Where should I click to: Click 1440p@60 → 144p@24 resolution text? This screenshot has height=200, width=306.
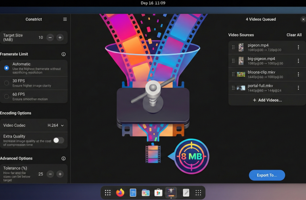tap(264, 91)
